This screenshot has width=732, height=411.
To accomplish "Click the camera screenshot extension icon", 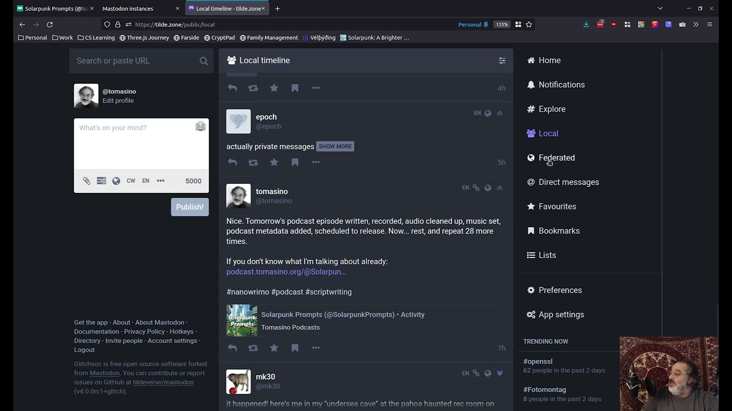I will [682, 25].
